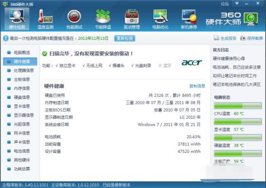Click the acer brand logo

(x=192, y=63)
